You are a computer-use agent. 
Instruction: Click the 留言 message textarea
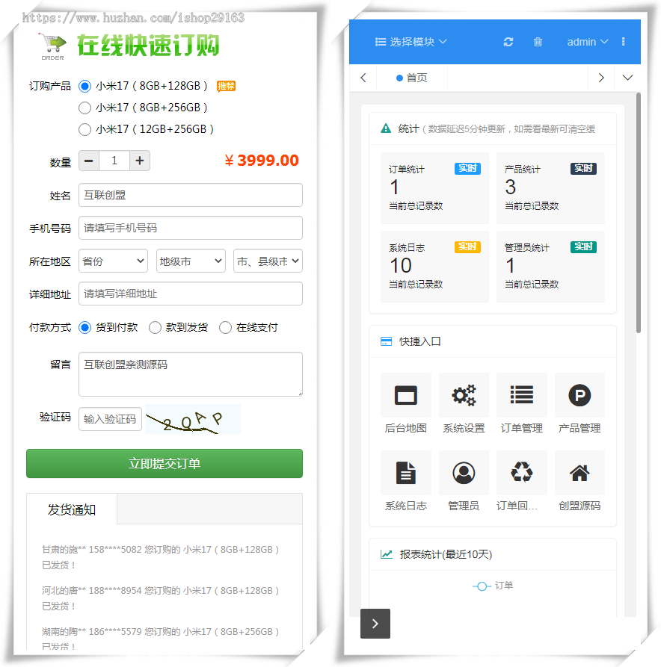pyautogui.click(x=191, y=374)
